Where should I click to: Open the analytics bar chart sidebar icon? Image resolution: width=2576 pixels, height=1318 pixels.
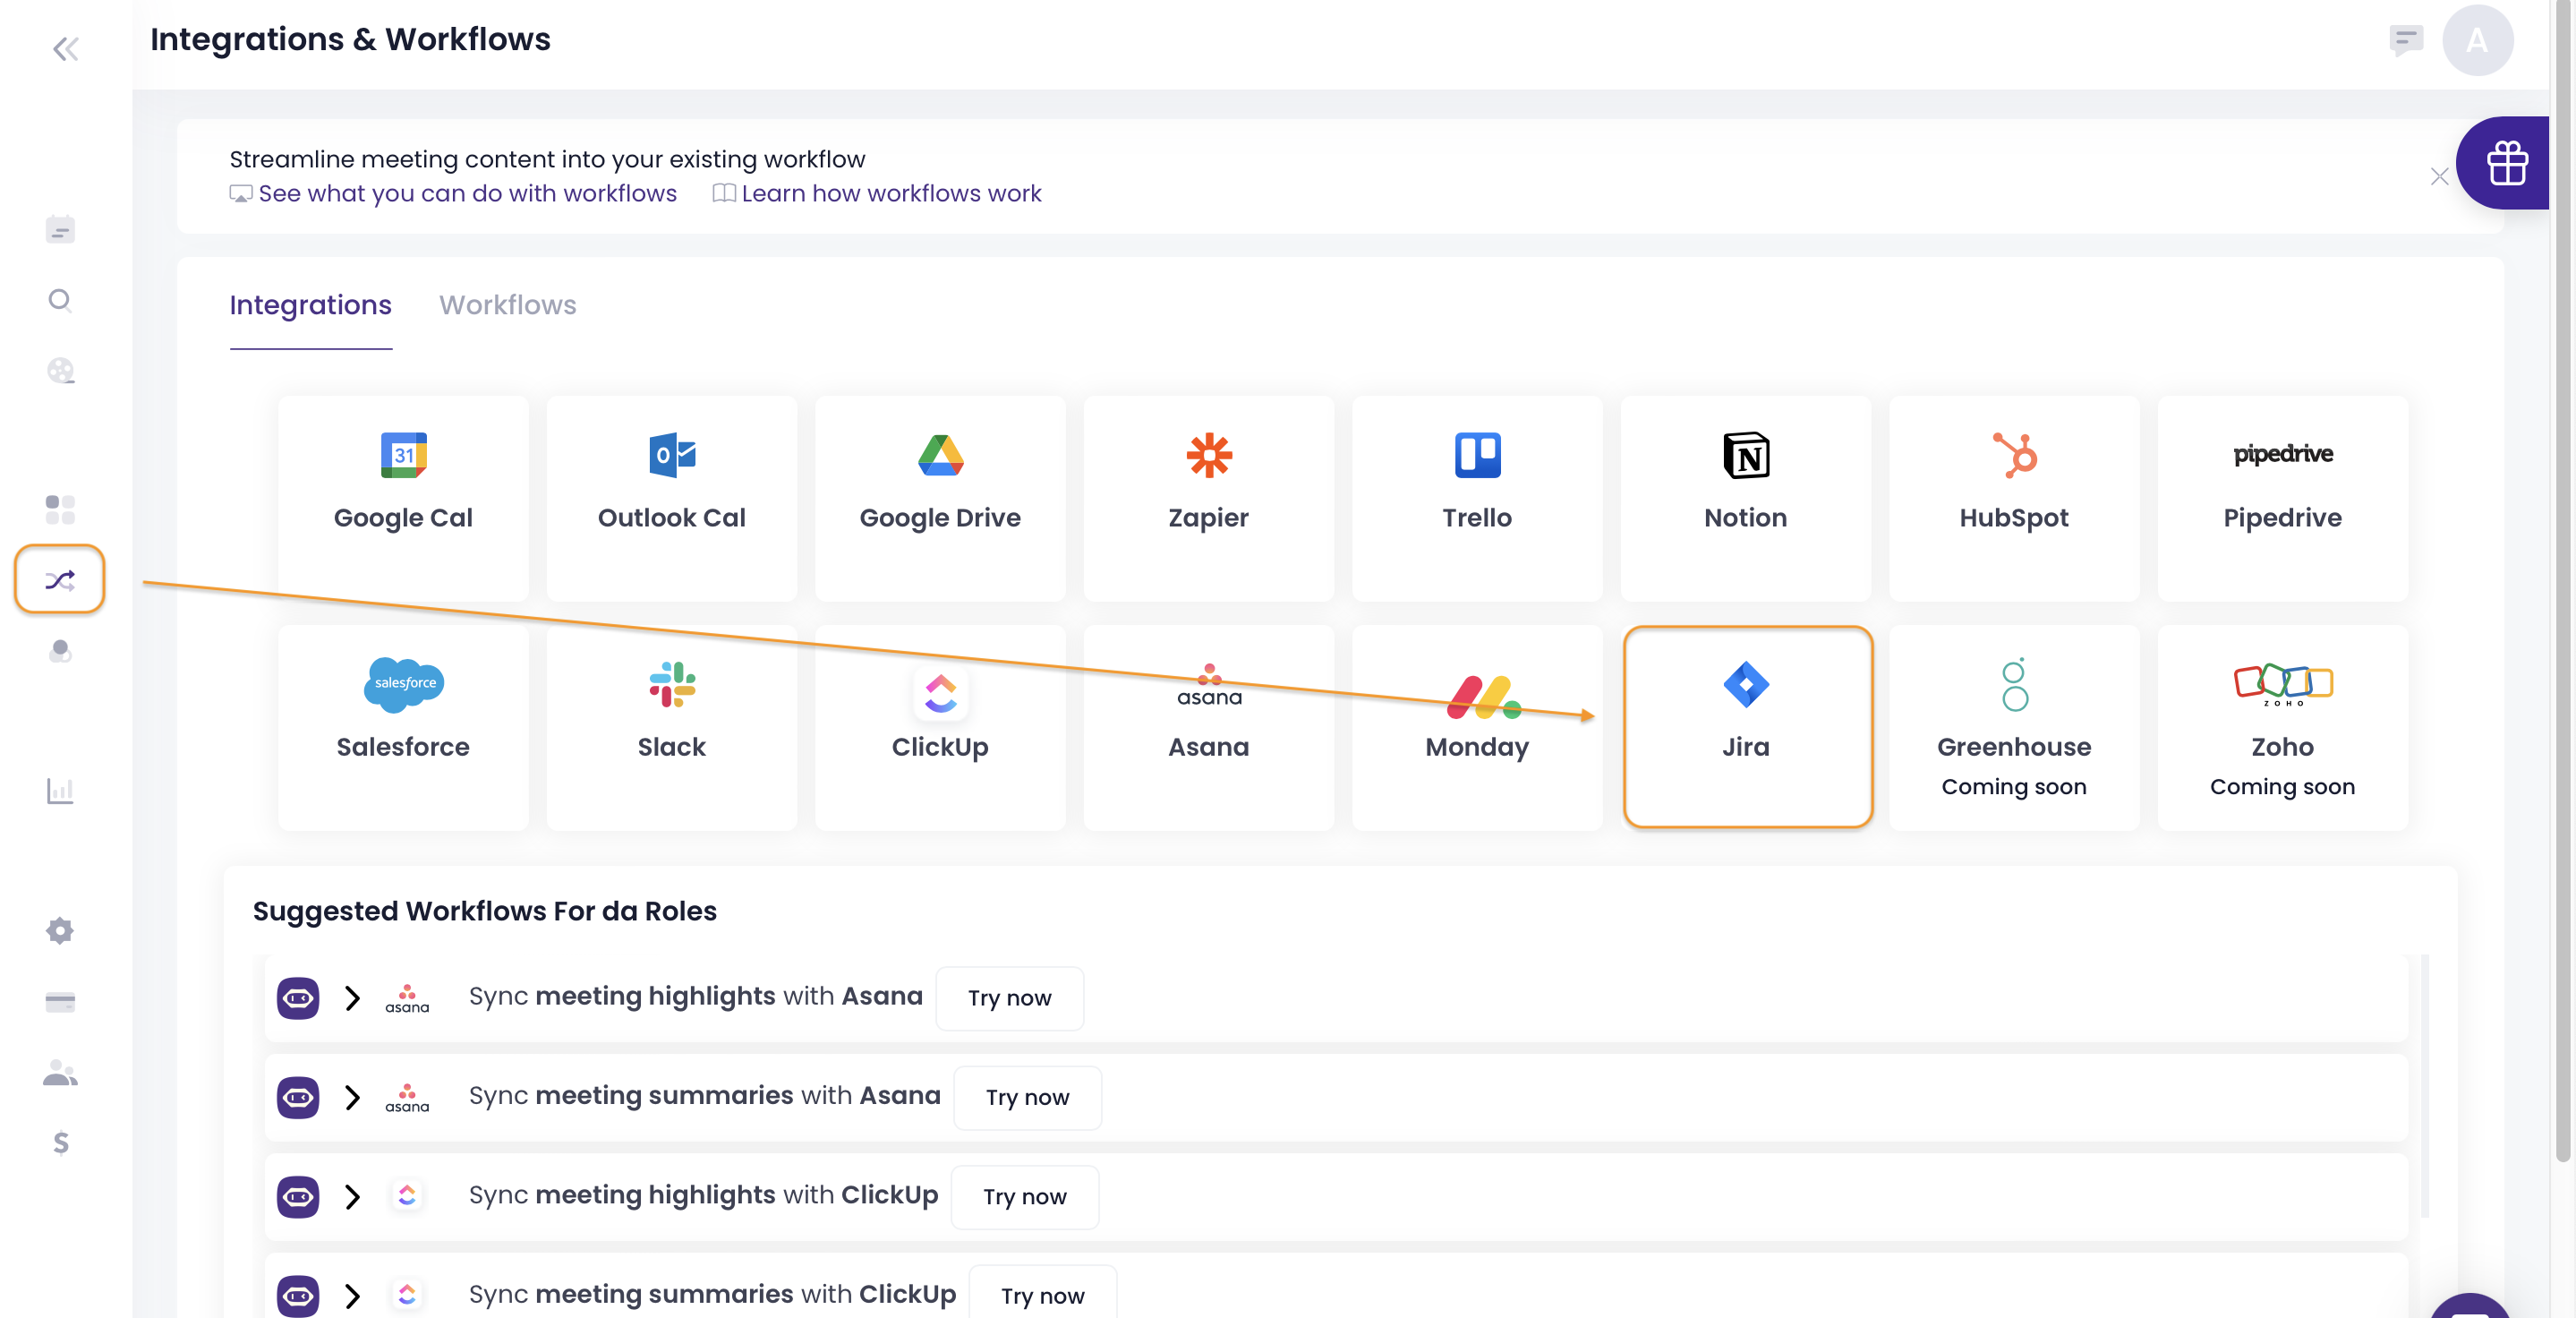[x=60, y=791]
